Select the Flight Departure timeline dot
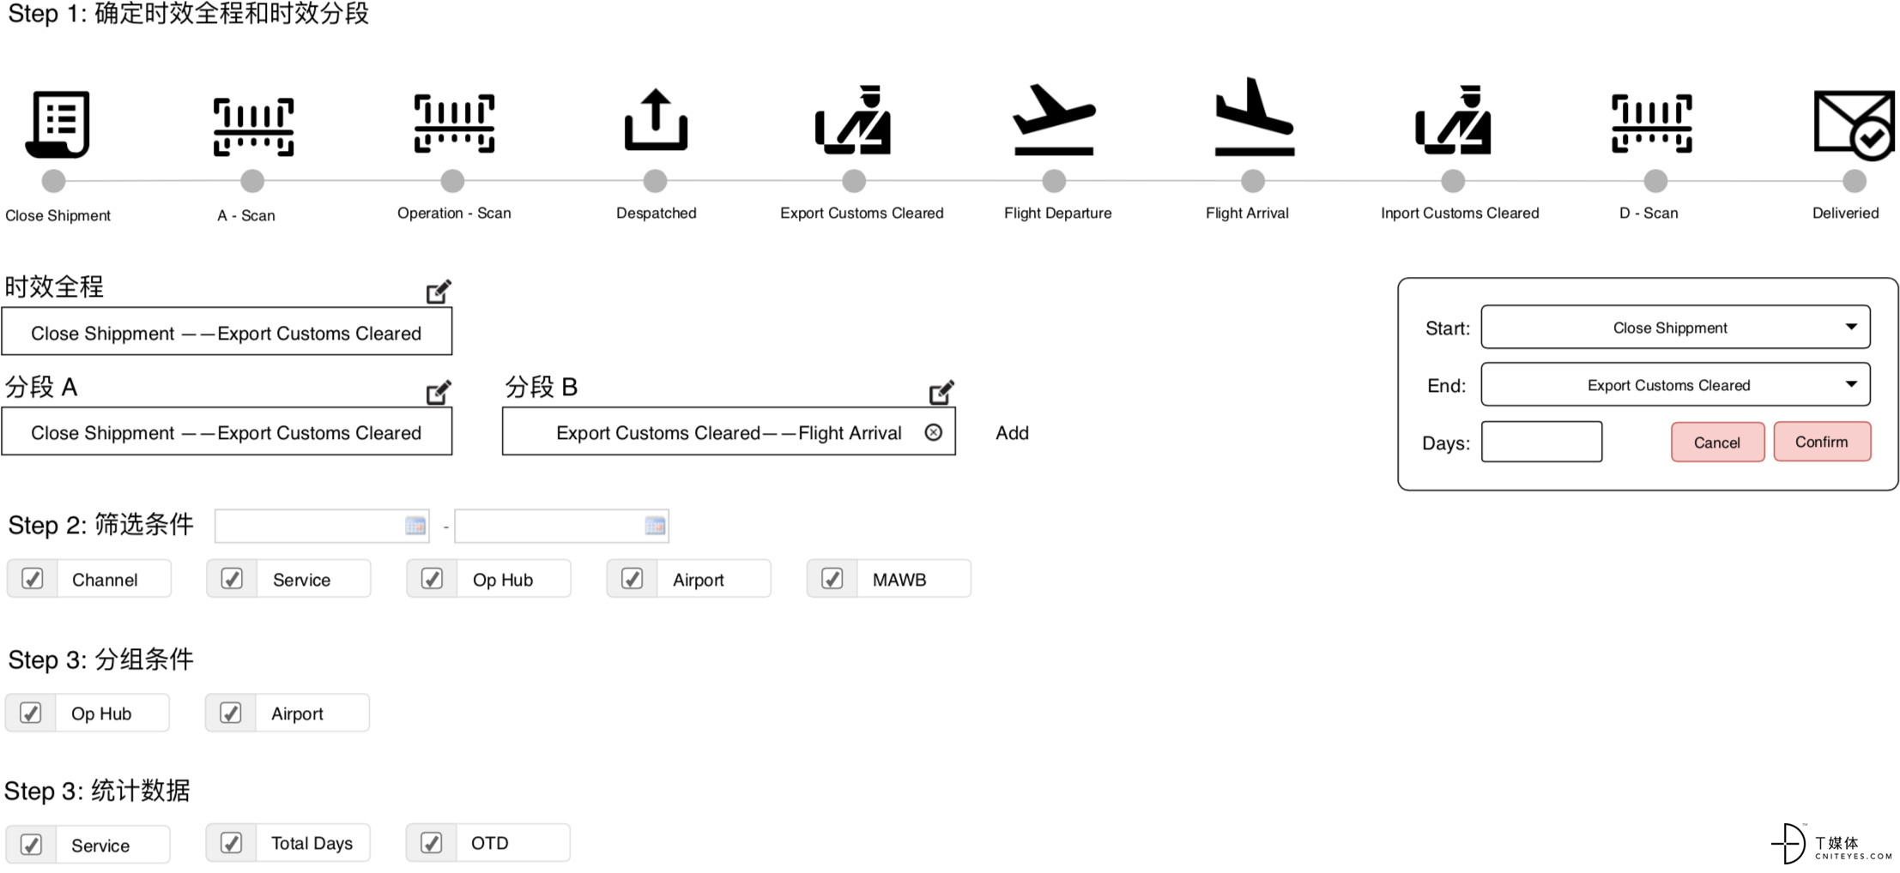This screenshot has width=1900, height=873. point(1054,181)
